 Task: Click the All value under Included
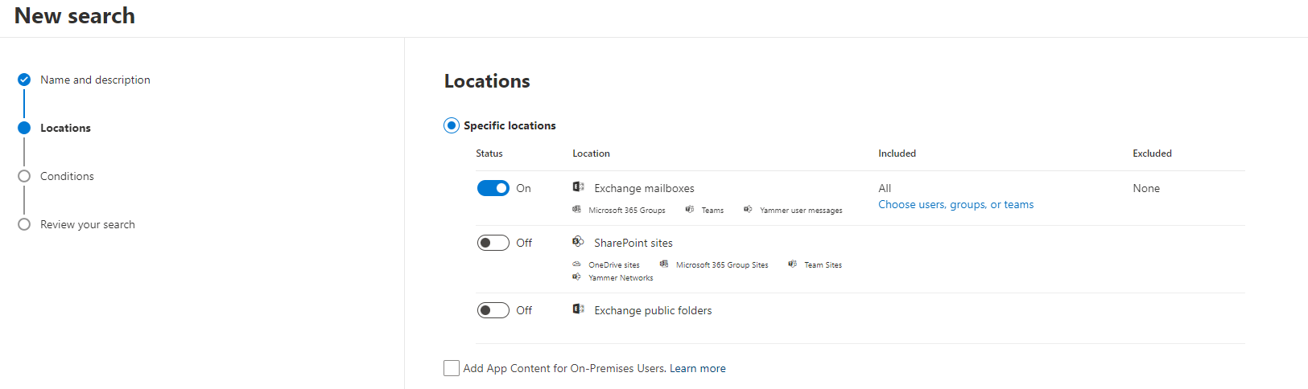click(885, 188)
